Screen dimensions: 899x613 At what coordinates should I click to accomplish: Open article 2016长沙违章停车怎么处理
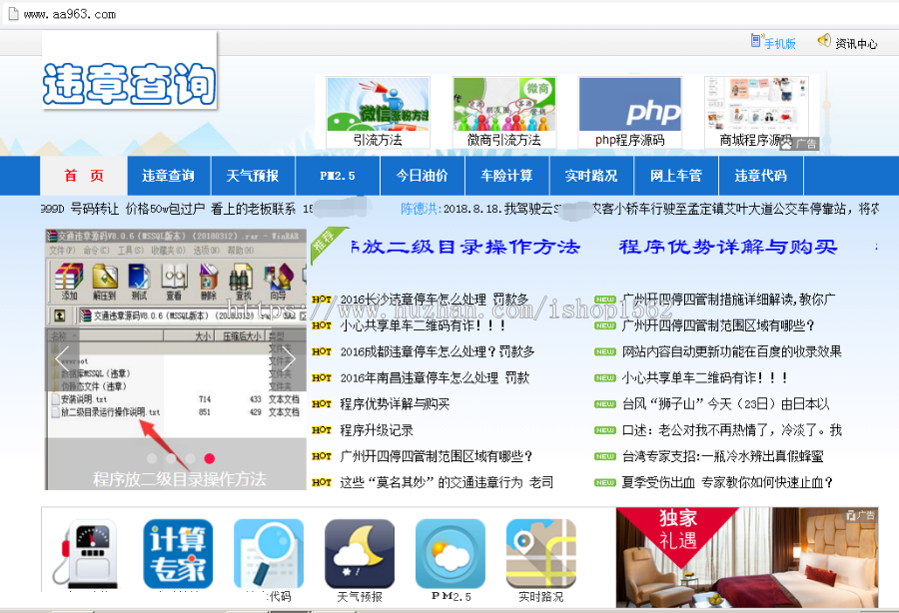[x=435, y=300]
